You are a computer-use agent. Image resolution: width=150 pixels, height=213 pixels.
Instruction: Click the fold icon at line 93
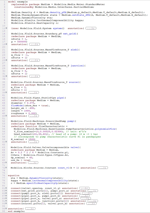[x=6, y=203]
